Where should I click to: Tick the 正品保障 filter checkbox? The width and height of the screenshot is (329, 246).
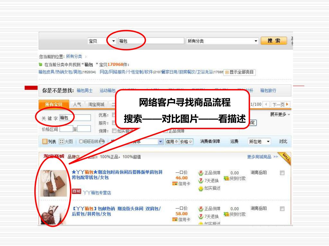click(x=165, y=131)
